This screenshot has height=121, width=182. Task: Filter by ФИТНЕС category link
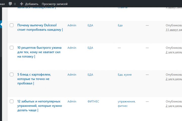click(93, 101)
